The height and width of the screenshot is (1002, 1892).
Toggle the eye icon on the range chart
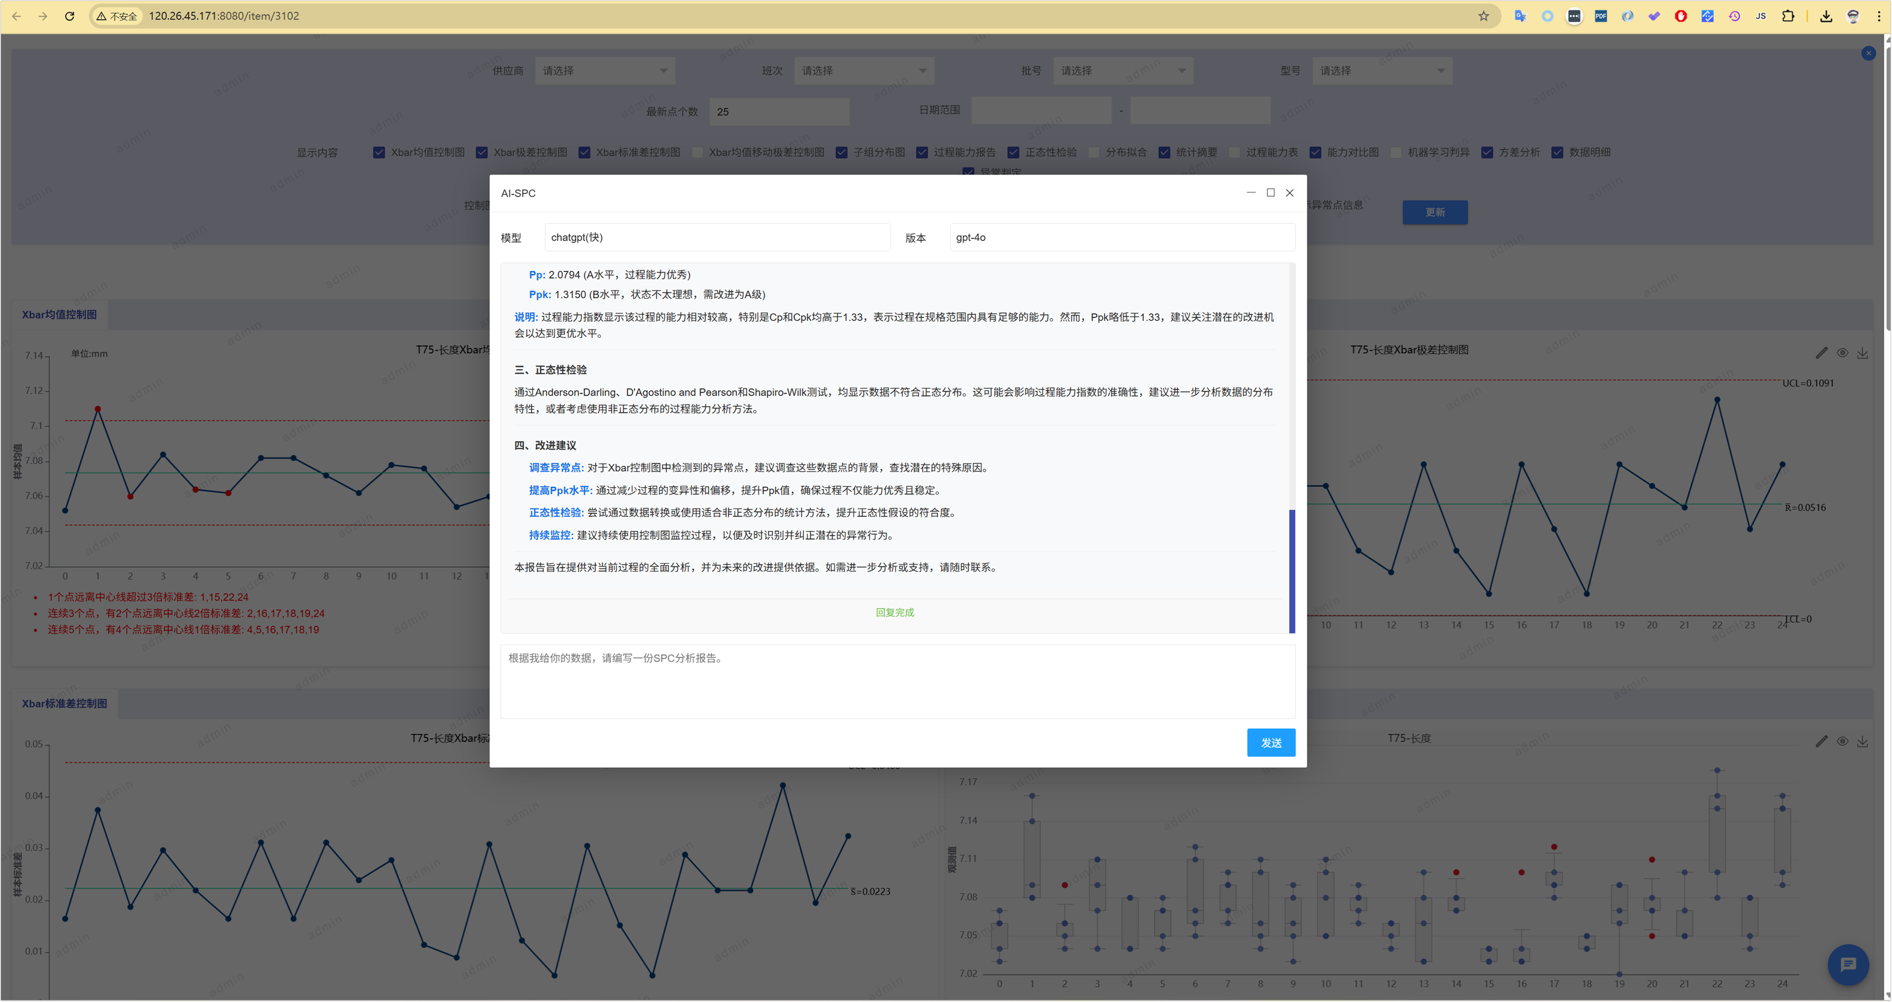1842,353
